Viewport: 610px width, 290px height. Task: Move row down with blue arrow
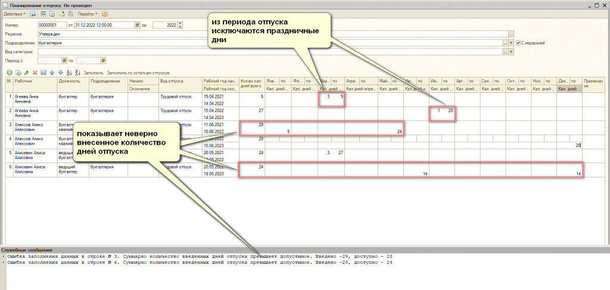pos(60,72)
